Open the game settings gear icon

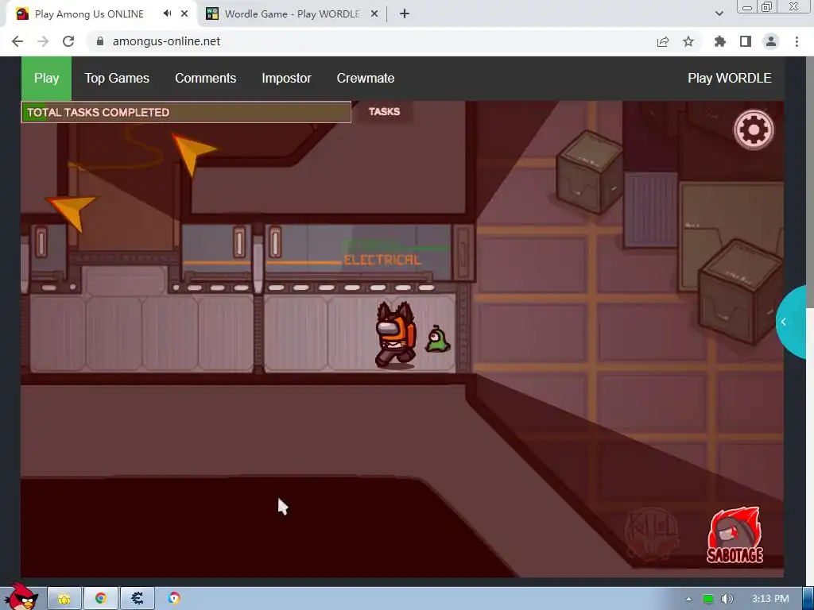coord(754,129)
